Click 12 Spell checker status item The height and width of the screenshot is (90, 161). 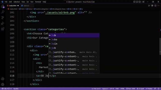coord(140,89)
